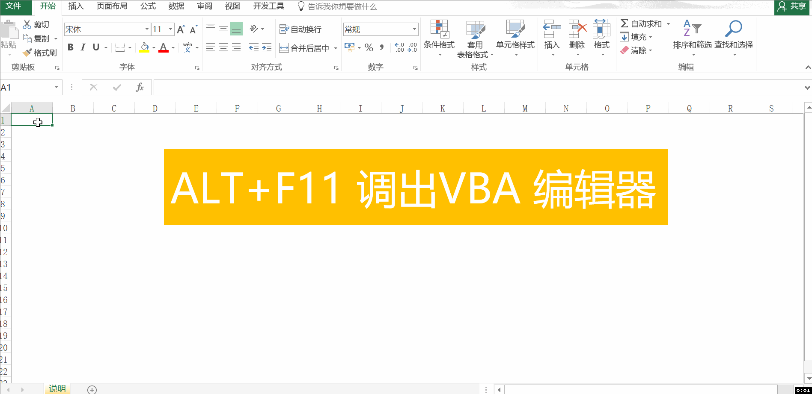Add a new worksheet with the plus button
Screen dimensions: 812x394
(x=91, y=389)
